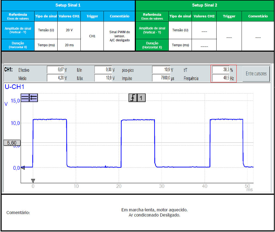Click the U-CH1 channel label
Viewport: 275px width, 232px height.
[14, 87]
